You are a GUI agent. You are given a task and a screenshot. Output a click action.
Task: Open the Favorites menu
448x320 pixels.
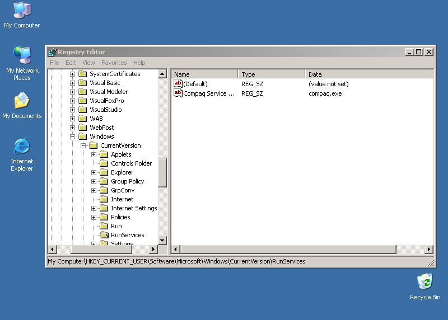click(x=114, y=63)
